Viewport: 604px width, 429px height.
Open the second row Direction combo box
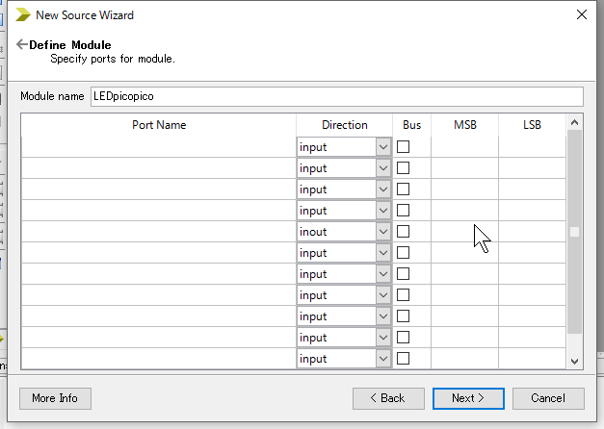pos(383,168)
